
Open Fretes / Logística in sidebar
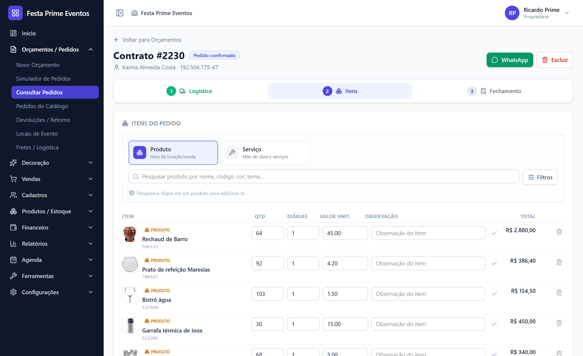point(37,147)
